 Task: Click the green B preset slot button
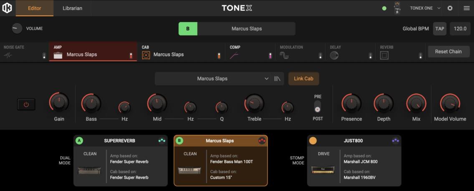(x=188, y=29)
